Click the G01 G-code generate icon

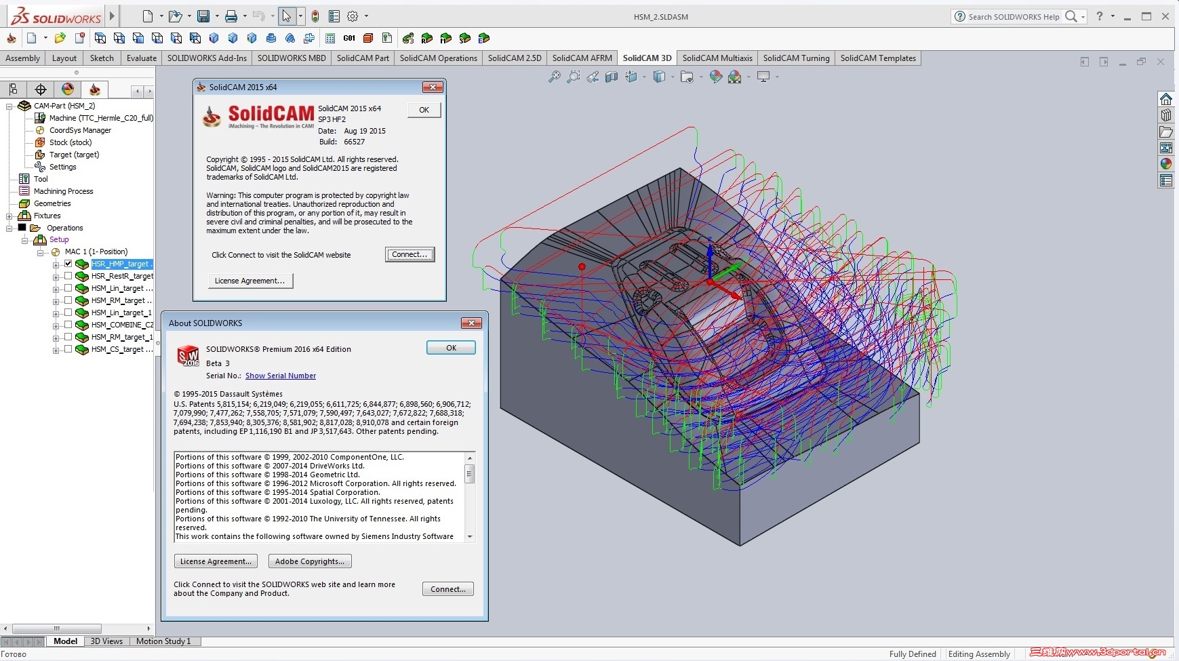click(349, 38)
